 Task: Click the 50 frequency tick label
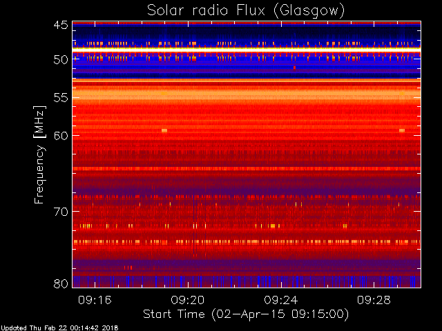(x=61, y=60)
